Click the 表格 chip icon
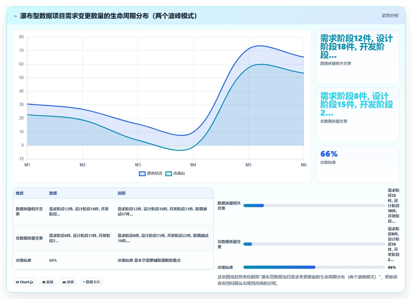The height and width of the screenshot is (299, 412). (44, 282)
